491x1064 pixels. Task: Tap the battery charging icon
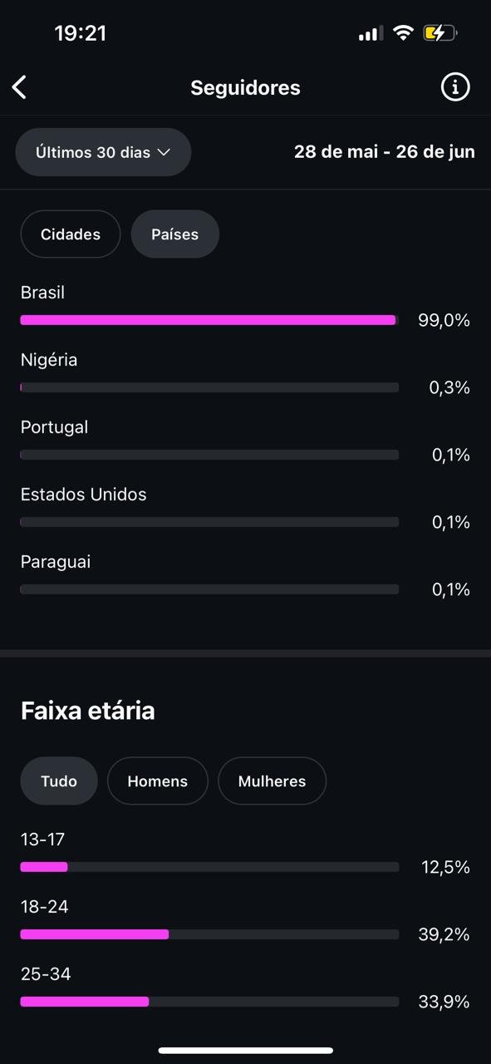[x=439, y=33]
